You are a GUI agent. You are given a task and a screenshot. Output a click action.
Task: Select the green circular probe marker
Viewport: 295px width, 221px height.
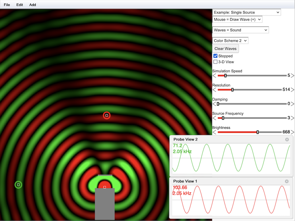(18, 185)
